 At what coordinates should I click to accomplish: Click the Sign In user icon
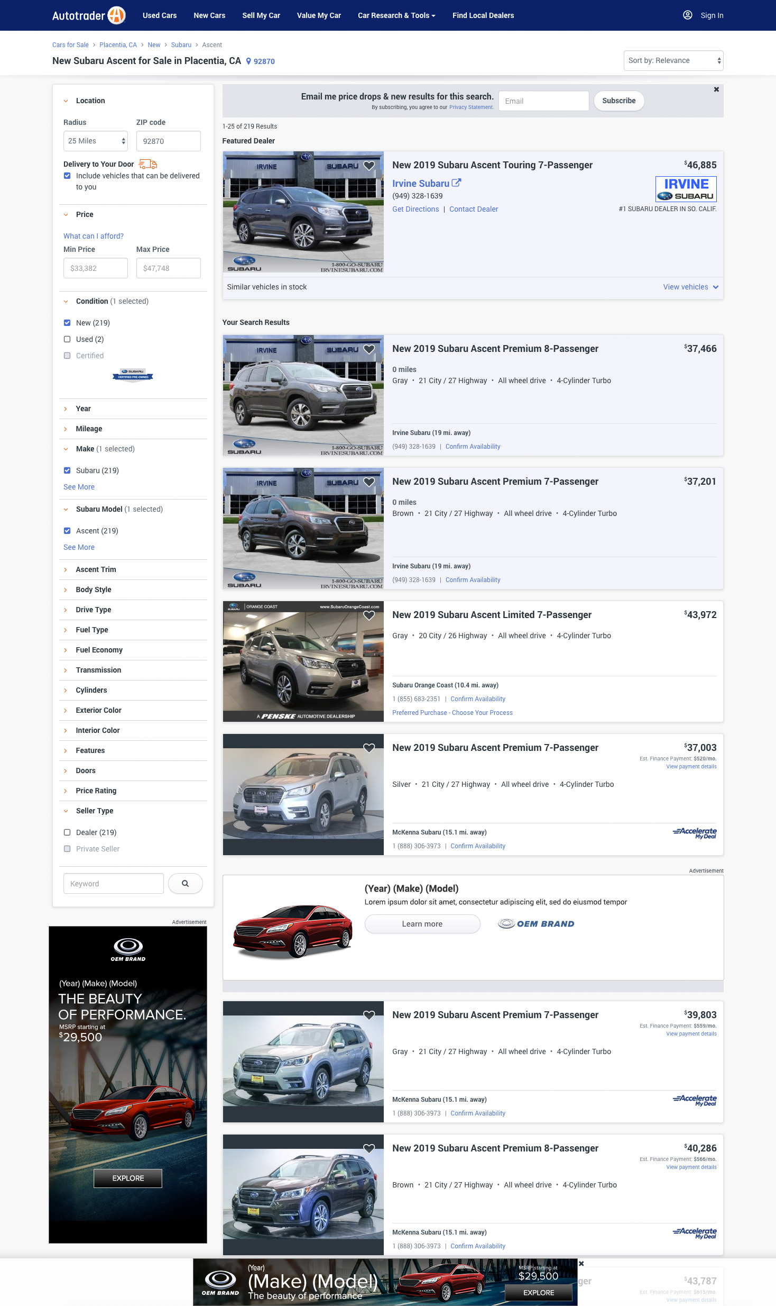pos(687,15)
